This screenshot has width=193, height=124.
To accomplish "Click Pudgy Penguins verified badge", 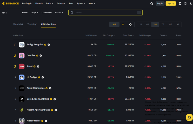I will 45,45.
